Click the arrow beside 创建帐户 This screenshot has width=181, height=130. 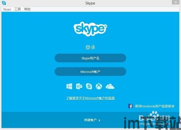pyautogui.click(x=99, y=120)
